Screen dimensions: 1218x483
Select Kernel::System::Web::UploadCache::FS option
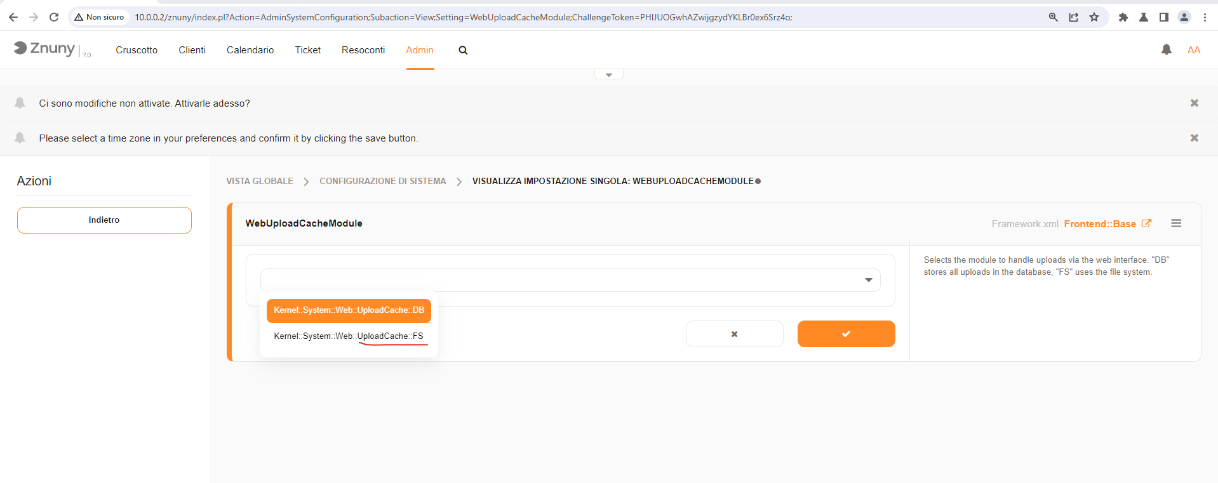click(x=349, y=336)
